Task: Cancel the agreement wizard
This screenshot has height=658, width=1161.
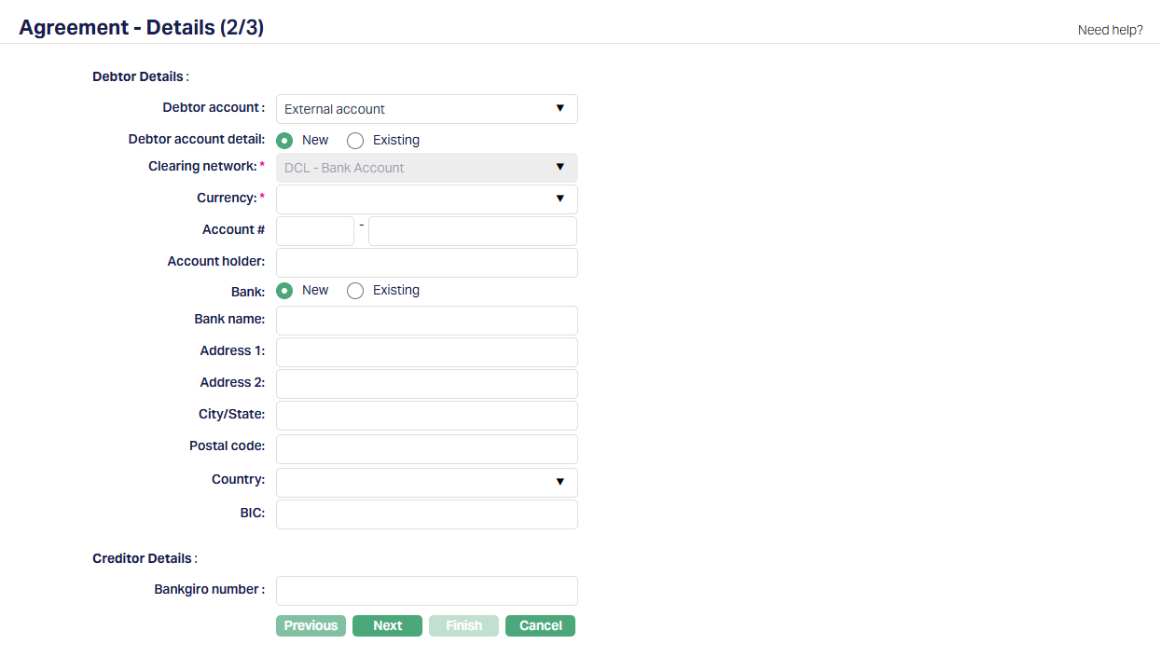Action: (x=540, y=626)
